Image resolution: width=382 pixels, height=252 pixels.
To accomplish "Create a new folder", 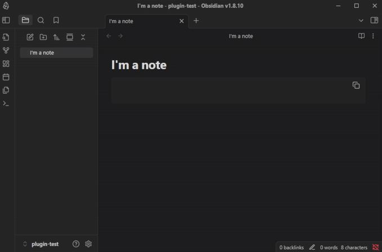I will (43, 37).
